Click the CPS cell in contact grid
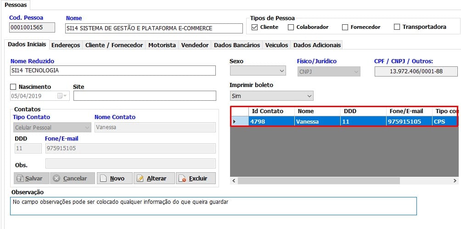Viewport: 461px width, 229px height. point(445,121)
